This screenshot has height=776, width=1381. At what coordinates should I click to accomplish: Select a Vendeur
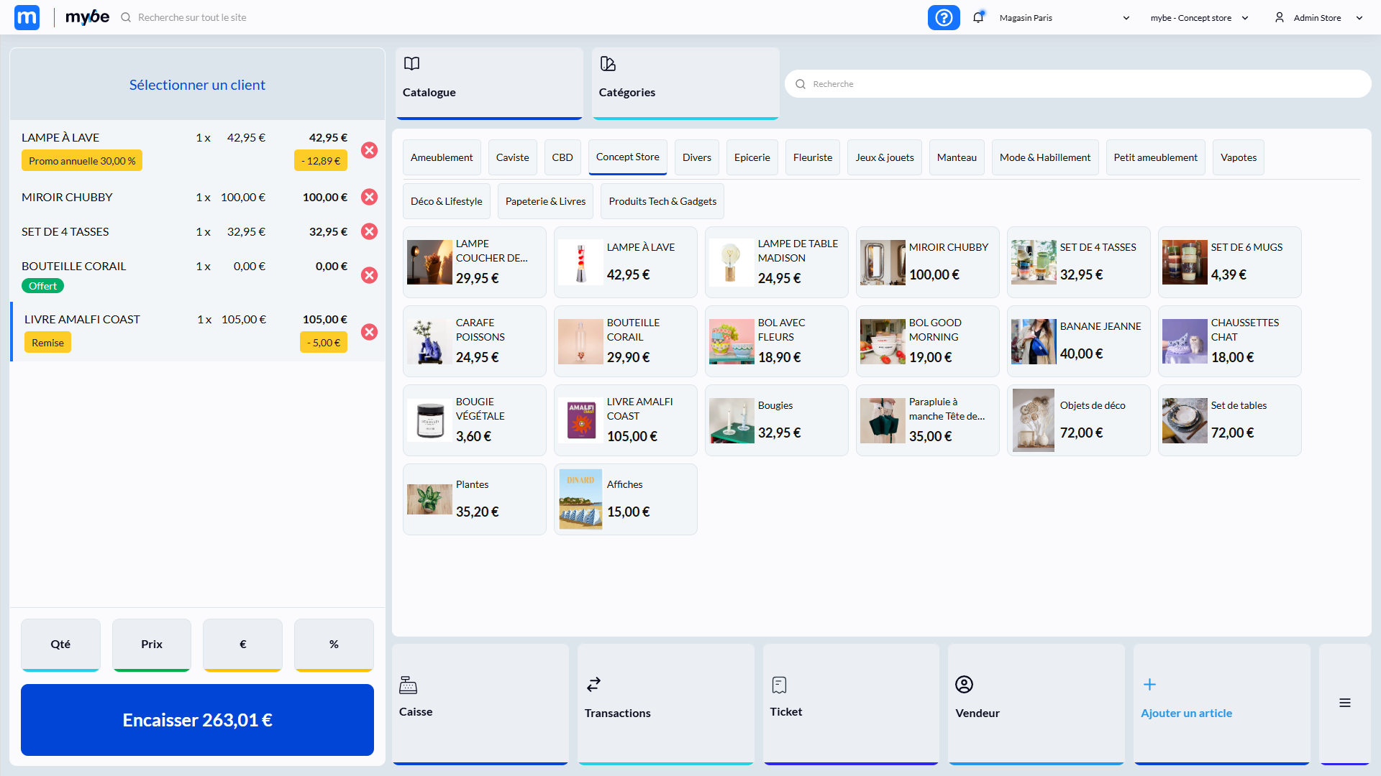click(x=1036, y=703)
